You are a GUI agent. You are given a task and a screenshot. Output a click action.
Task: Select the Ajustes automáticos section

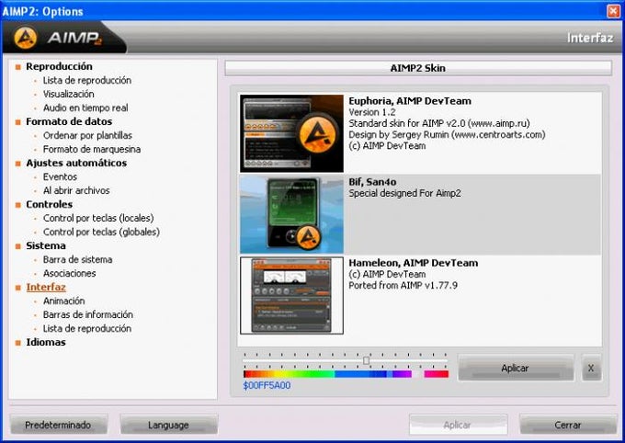point(76,163)
